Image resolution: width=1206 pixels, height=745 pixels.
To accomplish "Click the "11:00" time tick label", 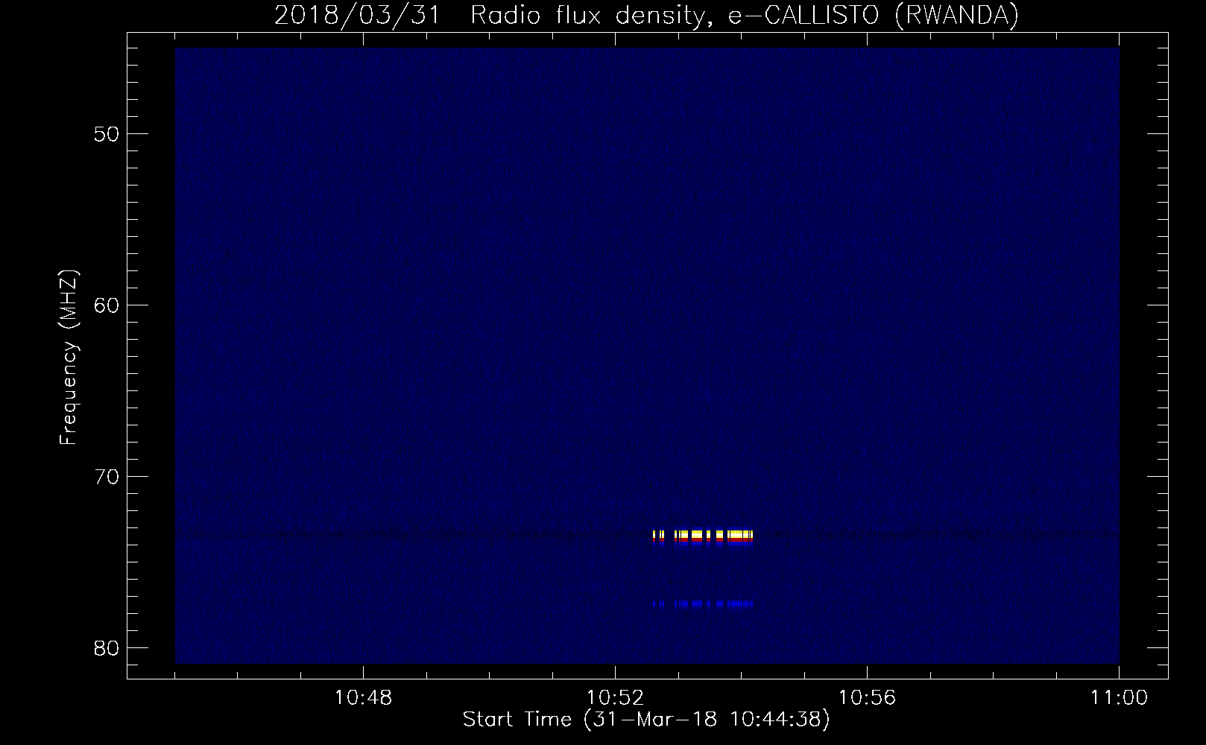I will [1119, 698].
